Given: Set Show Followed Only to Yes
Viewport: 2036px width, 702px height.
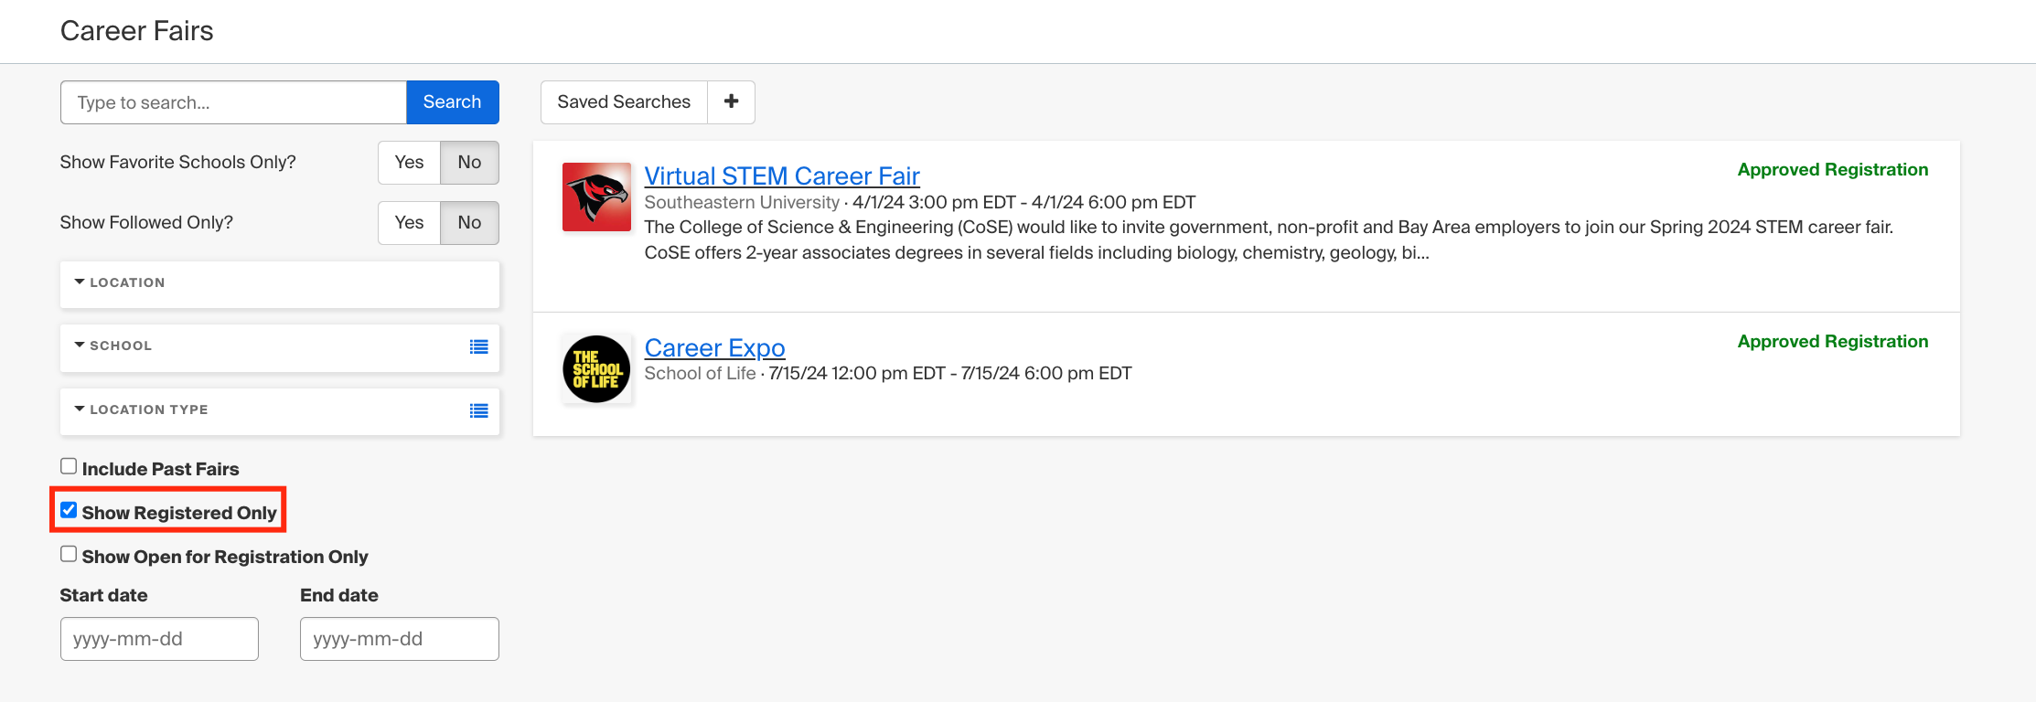Looking at the screenshot, I should tap(408, 222).
